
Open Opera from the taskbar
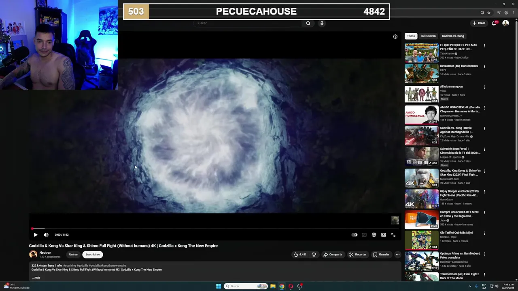coord(291,286)
